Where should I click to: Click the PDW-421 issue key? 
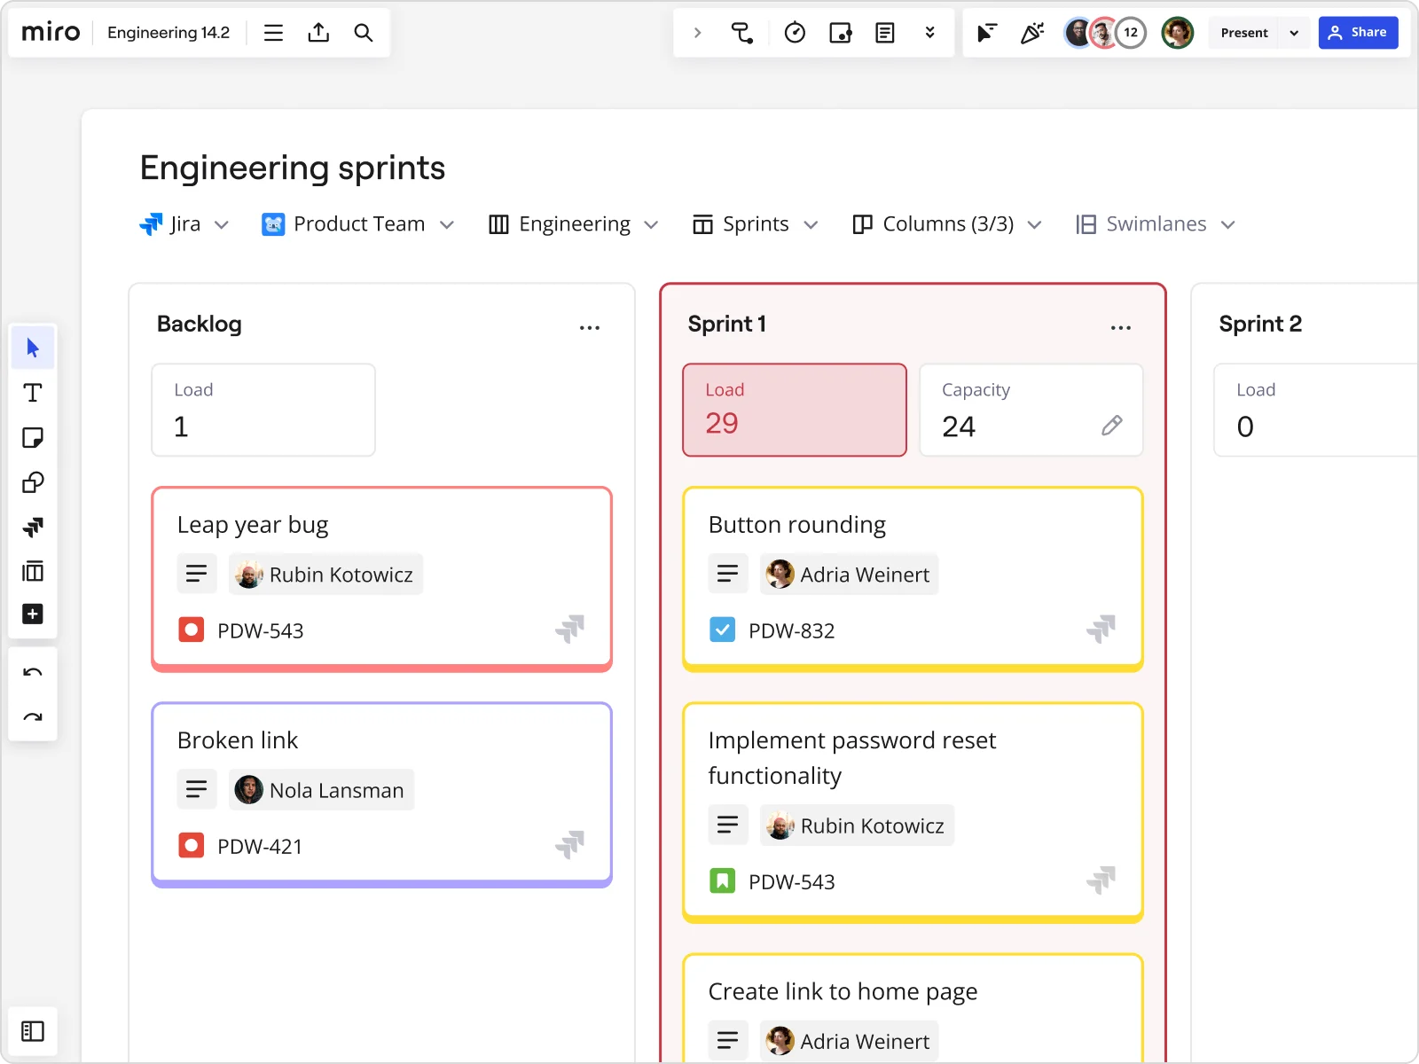[x=260, y=846]
